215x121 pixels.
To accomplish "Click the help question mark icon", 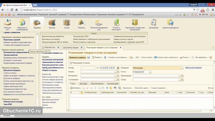I will point(211,57).
